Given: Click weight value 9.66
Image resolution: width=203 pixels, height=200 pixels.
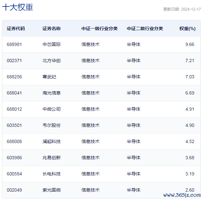Looking at the screenshot, I should coord(190,44).
